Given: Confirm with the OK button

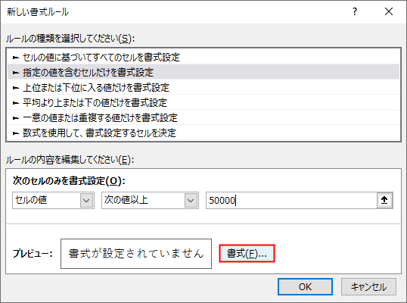Looking at the screenshot, I should click(x=305, y=286).
